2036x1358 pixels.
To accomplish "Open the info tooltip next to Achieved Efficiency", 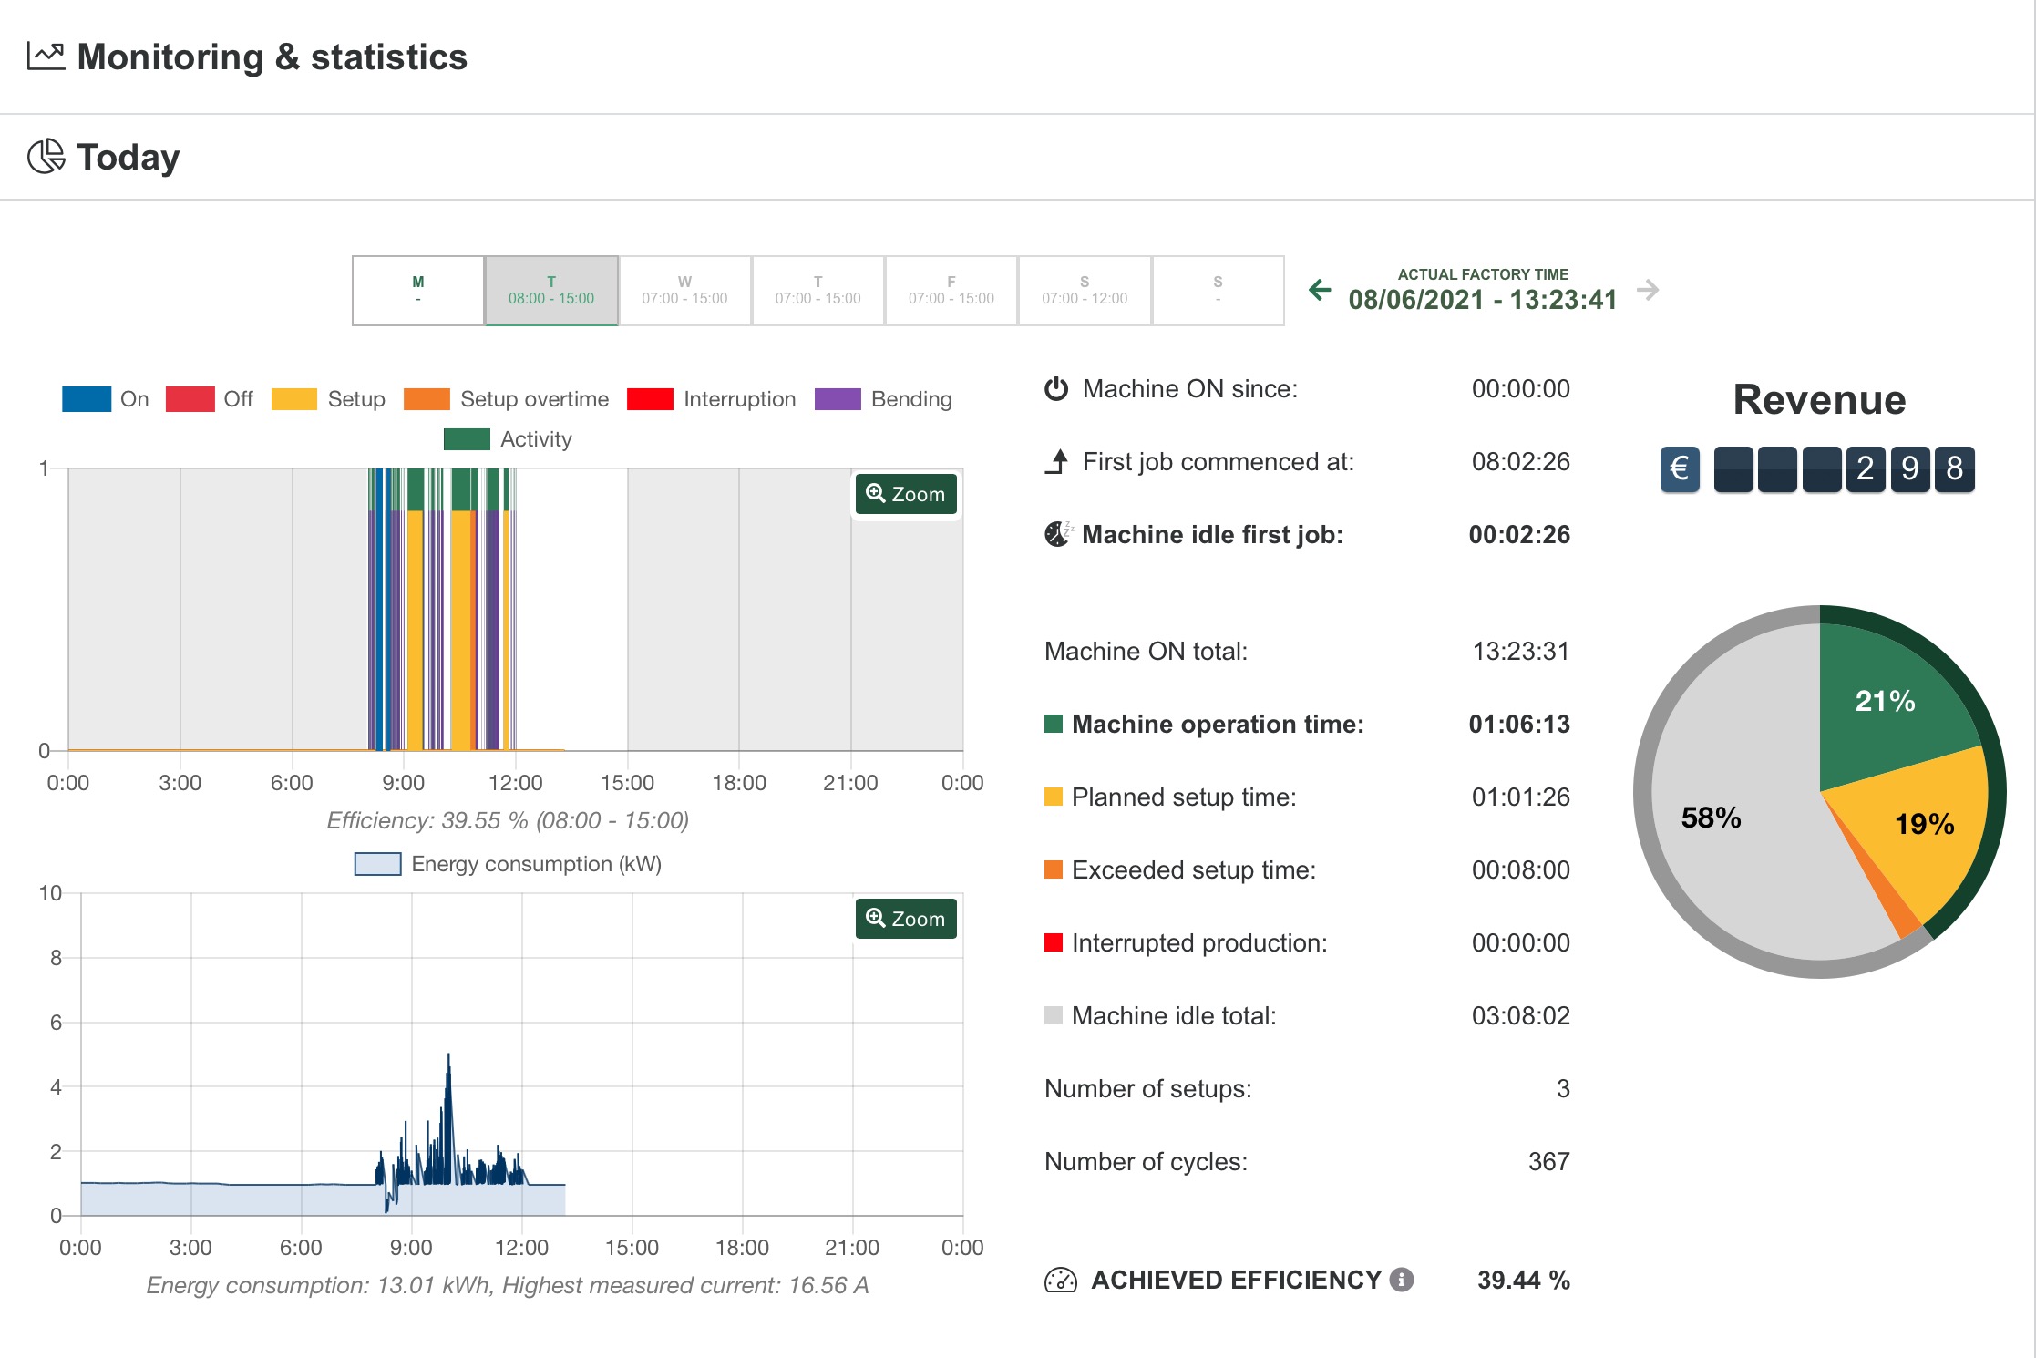I will pyautogui.click(x=1401, y=1280).
